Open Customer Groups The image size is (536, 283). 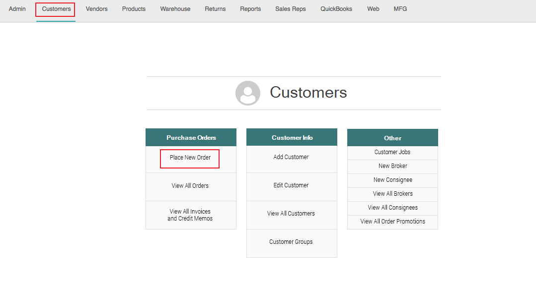291,242
